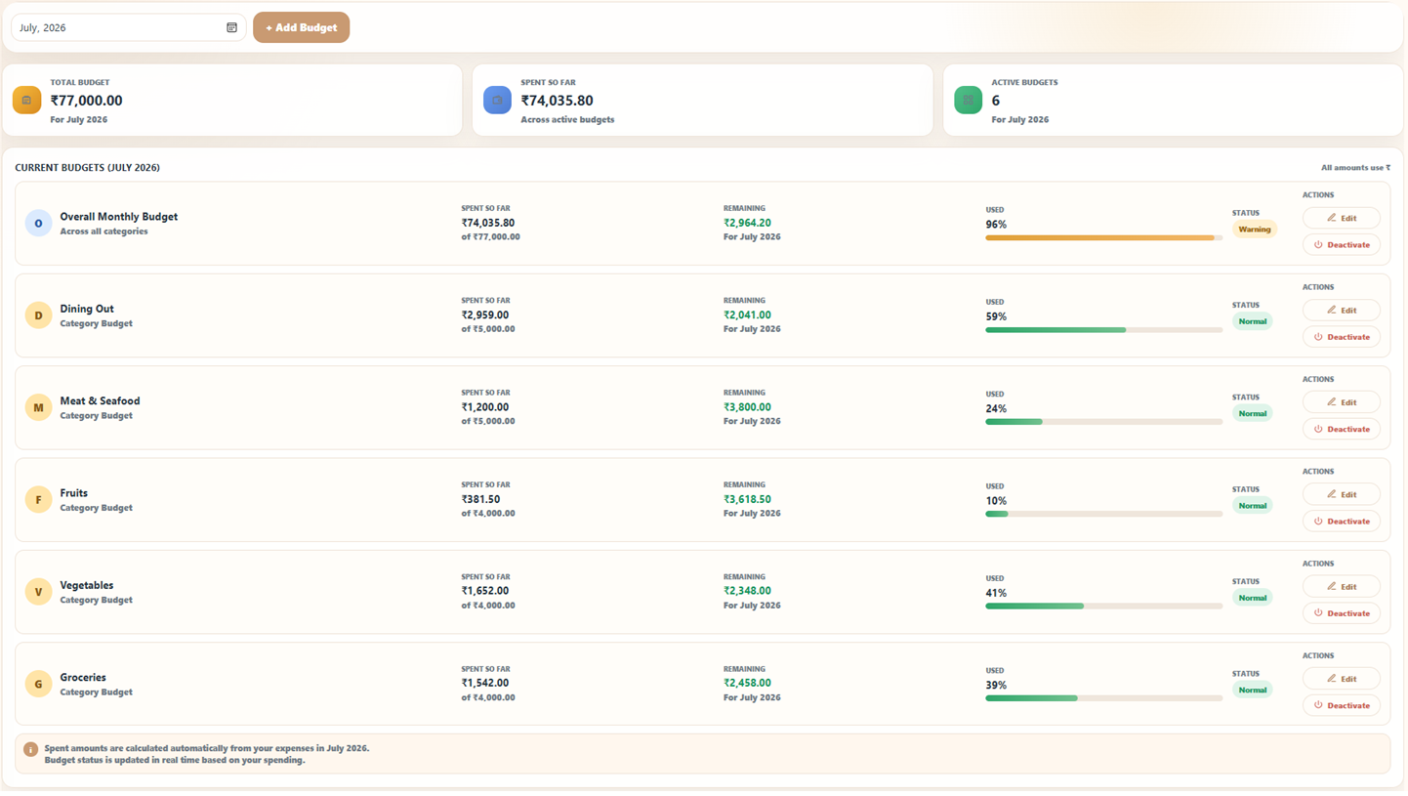Click the Overall Monthly Budget 96% progress bar
The image size is (1408, 796).
point(1103,237)
